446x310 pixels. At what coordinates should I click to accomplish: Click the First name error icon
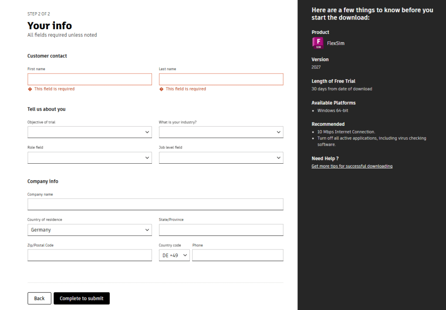(30, 89)
